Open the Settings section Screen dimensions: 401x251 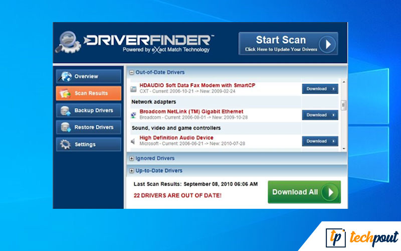(89, 145)
